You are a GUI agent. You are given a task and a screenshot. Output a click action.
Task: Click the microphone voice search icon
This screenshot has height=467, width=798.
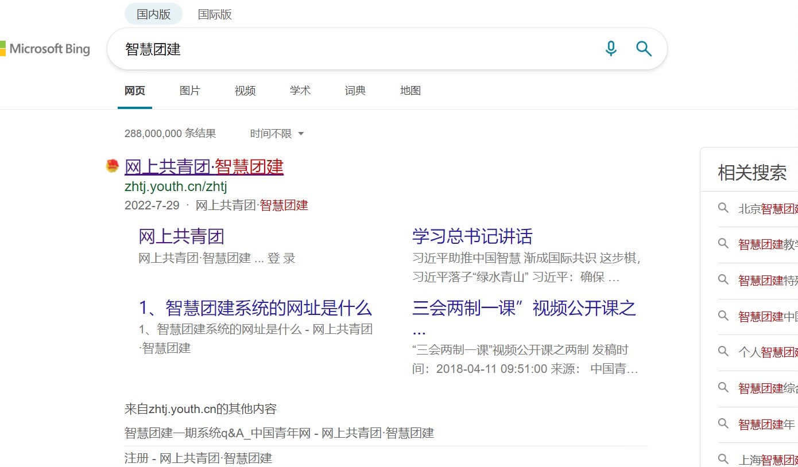[x=611, y=49]
